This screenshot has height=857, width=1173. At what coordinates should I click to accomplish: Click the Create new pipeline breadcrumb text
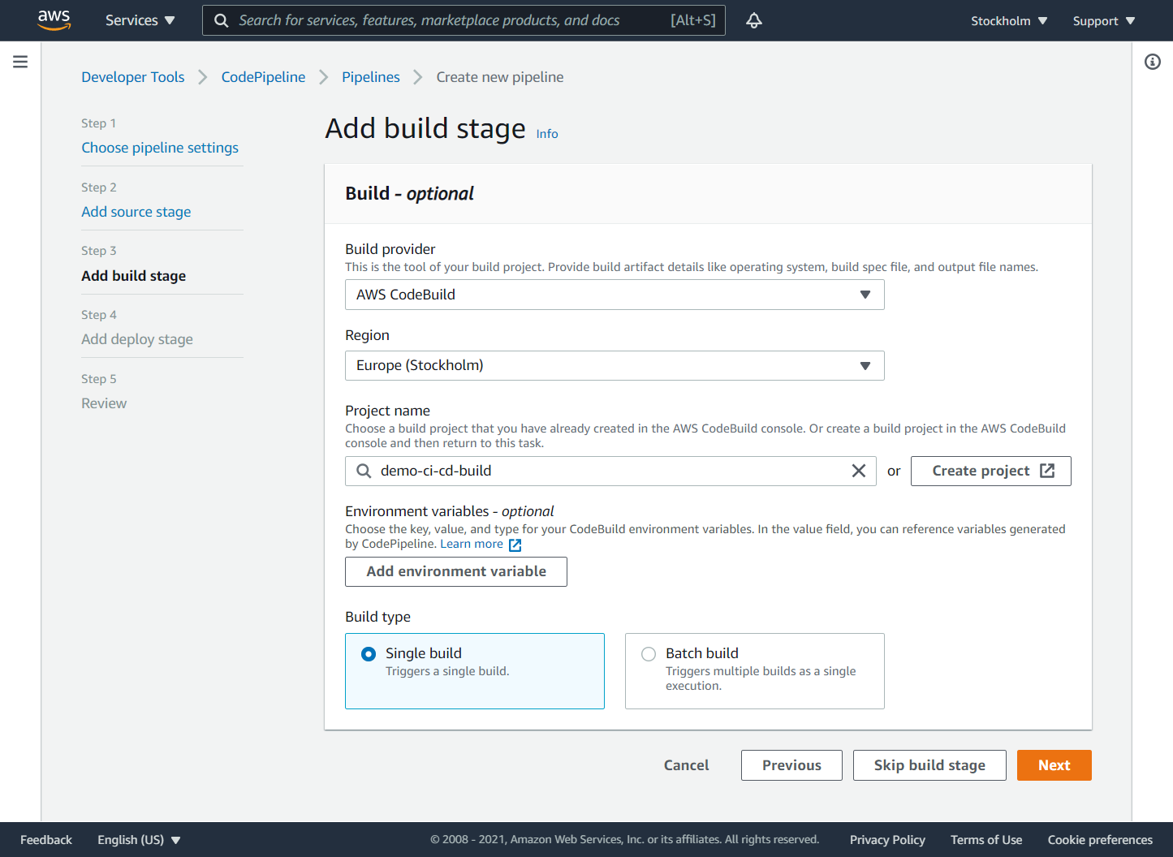500,77
